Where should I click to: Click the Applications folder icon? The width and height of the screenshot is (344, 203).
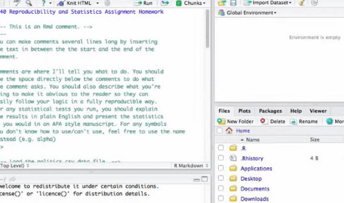tap(233, 168)
